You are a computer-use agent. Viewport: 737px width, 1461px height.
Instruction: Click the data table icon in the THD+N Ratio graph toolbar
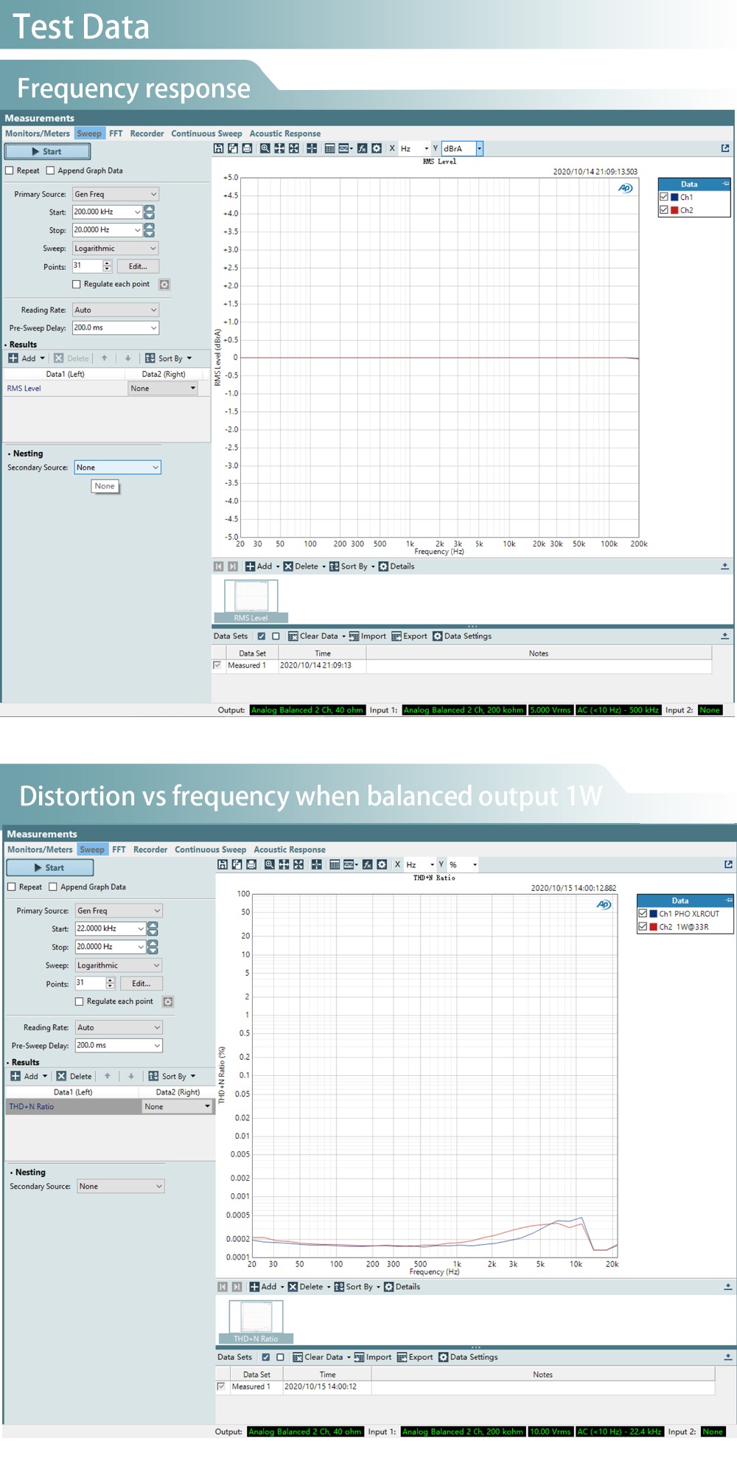point(335,864)
